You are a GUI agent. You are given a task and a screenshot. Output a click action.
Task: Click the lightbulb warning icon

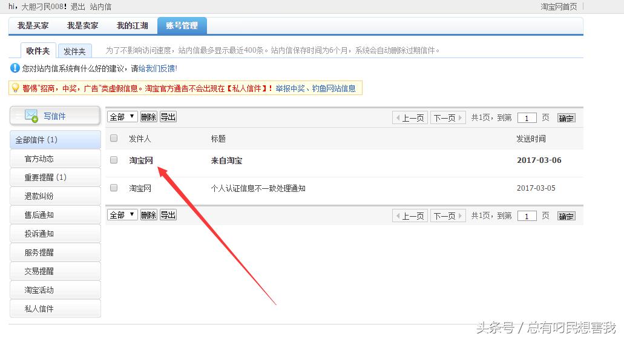16,88
